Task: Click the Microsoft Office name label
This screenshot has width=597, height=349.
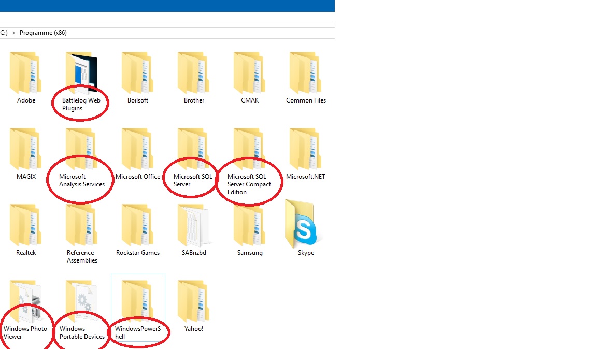Action: click(138, 177)
